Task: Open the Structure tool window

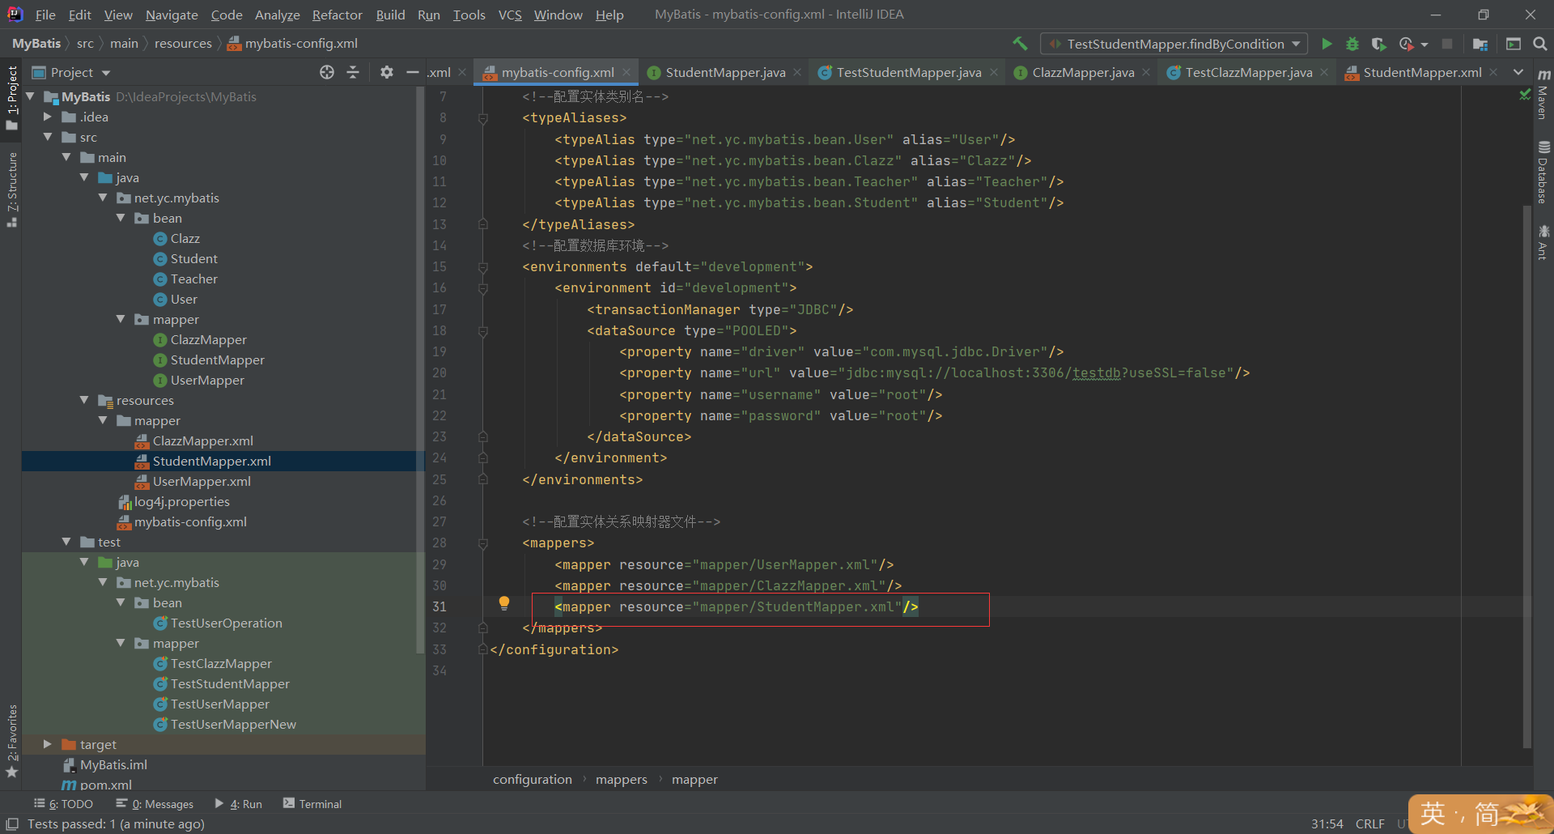Action: pos(11,189)
